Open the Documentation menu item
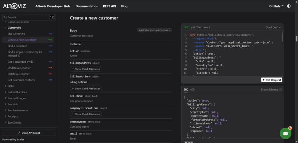This screenshot has height=143, width=298. [87, 6]
